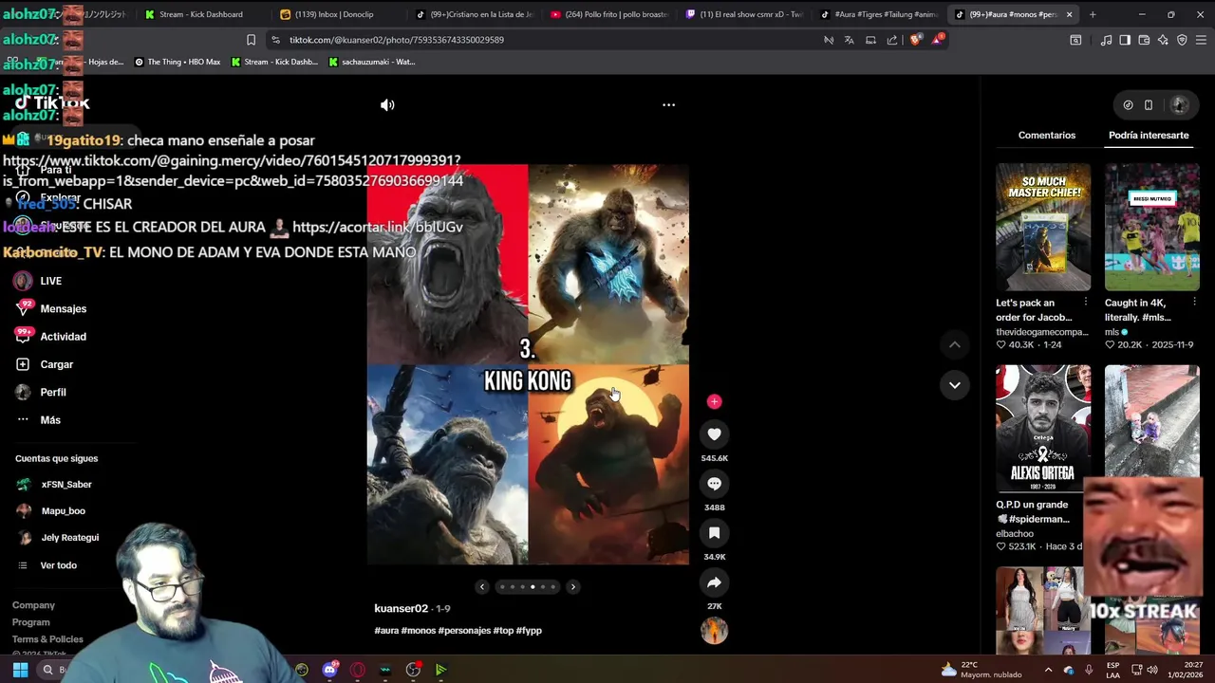The image size is (1215, 683).
Task: Open the Brave music playlist icon
Action: 1106,40
